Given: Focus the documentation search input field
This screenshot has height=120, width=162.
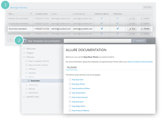Looking at the screenshot, I should point(97,41).
